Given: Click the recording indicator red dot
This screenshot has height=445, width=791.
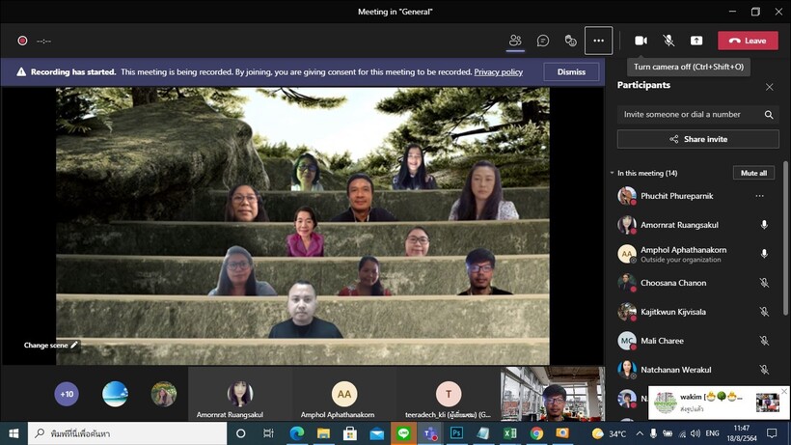Looking at the screenshot, I should click(x=22, y=41).
